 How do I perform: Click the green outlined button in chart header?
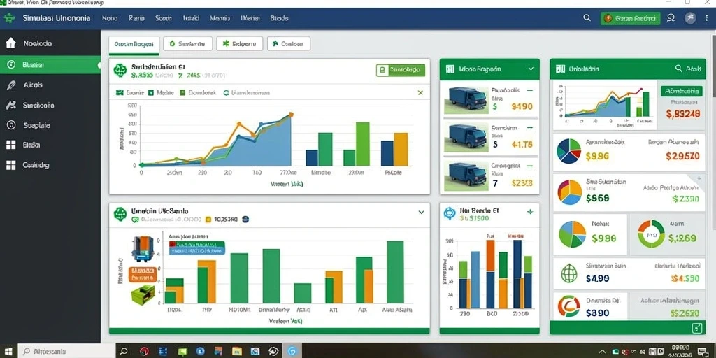(x=401, y=70)
